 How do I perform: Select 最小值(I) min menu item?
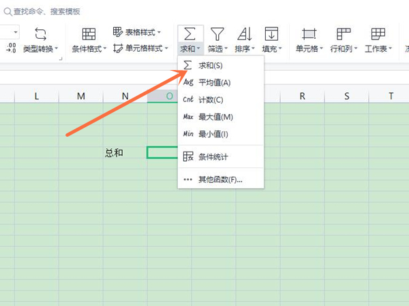pyautogui.click(x=213, y=134)
